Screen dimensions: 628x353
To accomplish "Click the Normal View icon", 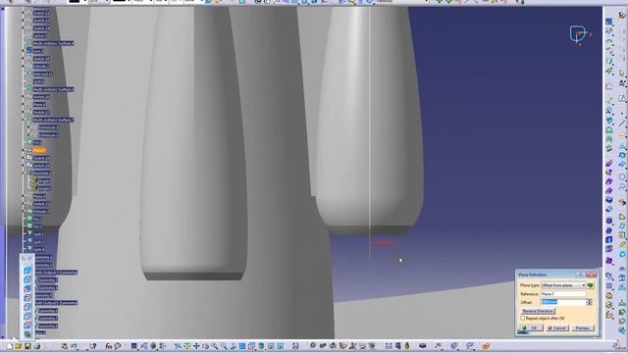I will pos(233,346).
